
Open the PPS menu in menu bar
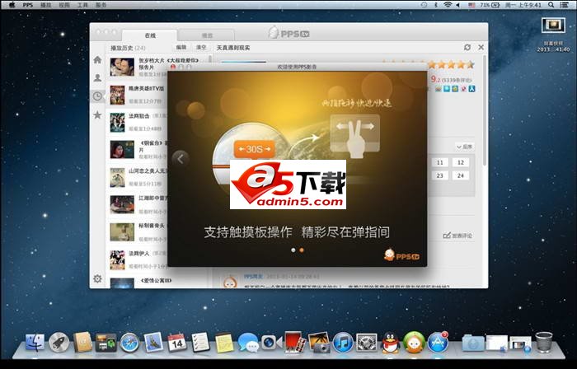[27, 5]
